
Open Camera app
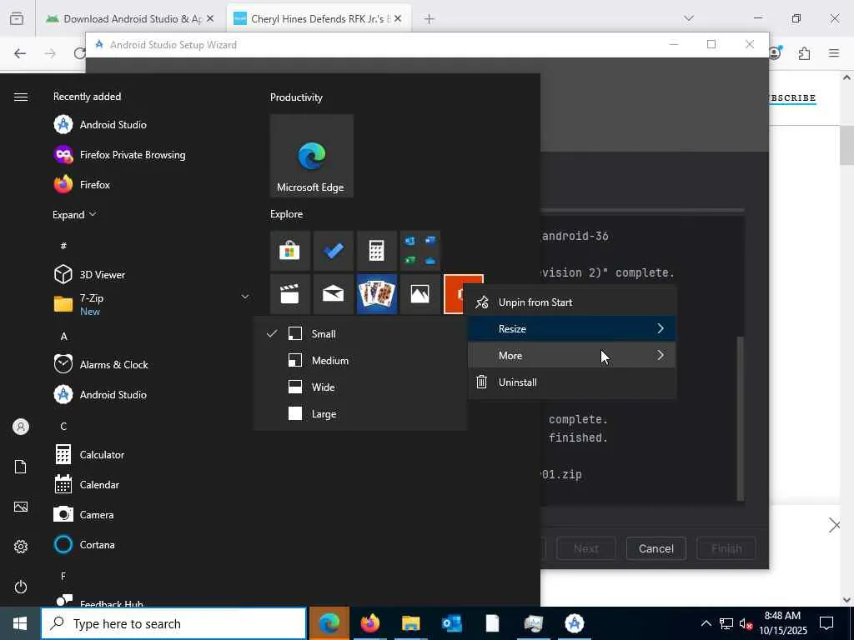[x=84, y=514]
